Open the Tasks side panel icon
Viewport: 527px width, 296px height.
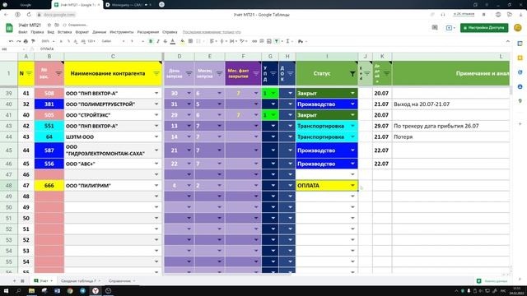520,72
